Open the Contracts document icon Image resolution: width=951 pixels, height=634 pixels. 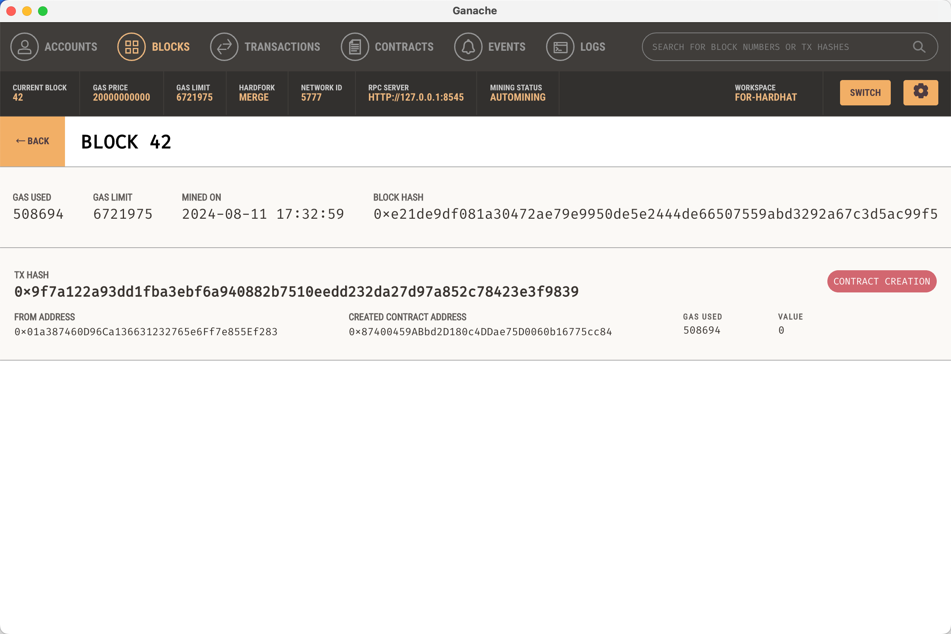[355, 47]
